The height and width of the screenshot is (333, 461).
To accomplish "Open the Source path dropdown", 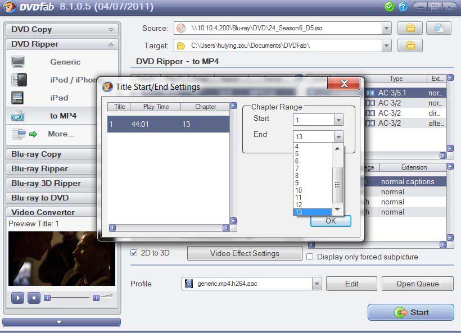I will coord(386,28).
